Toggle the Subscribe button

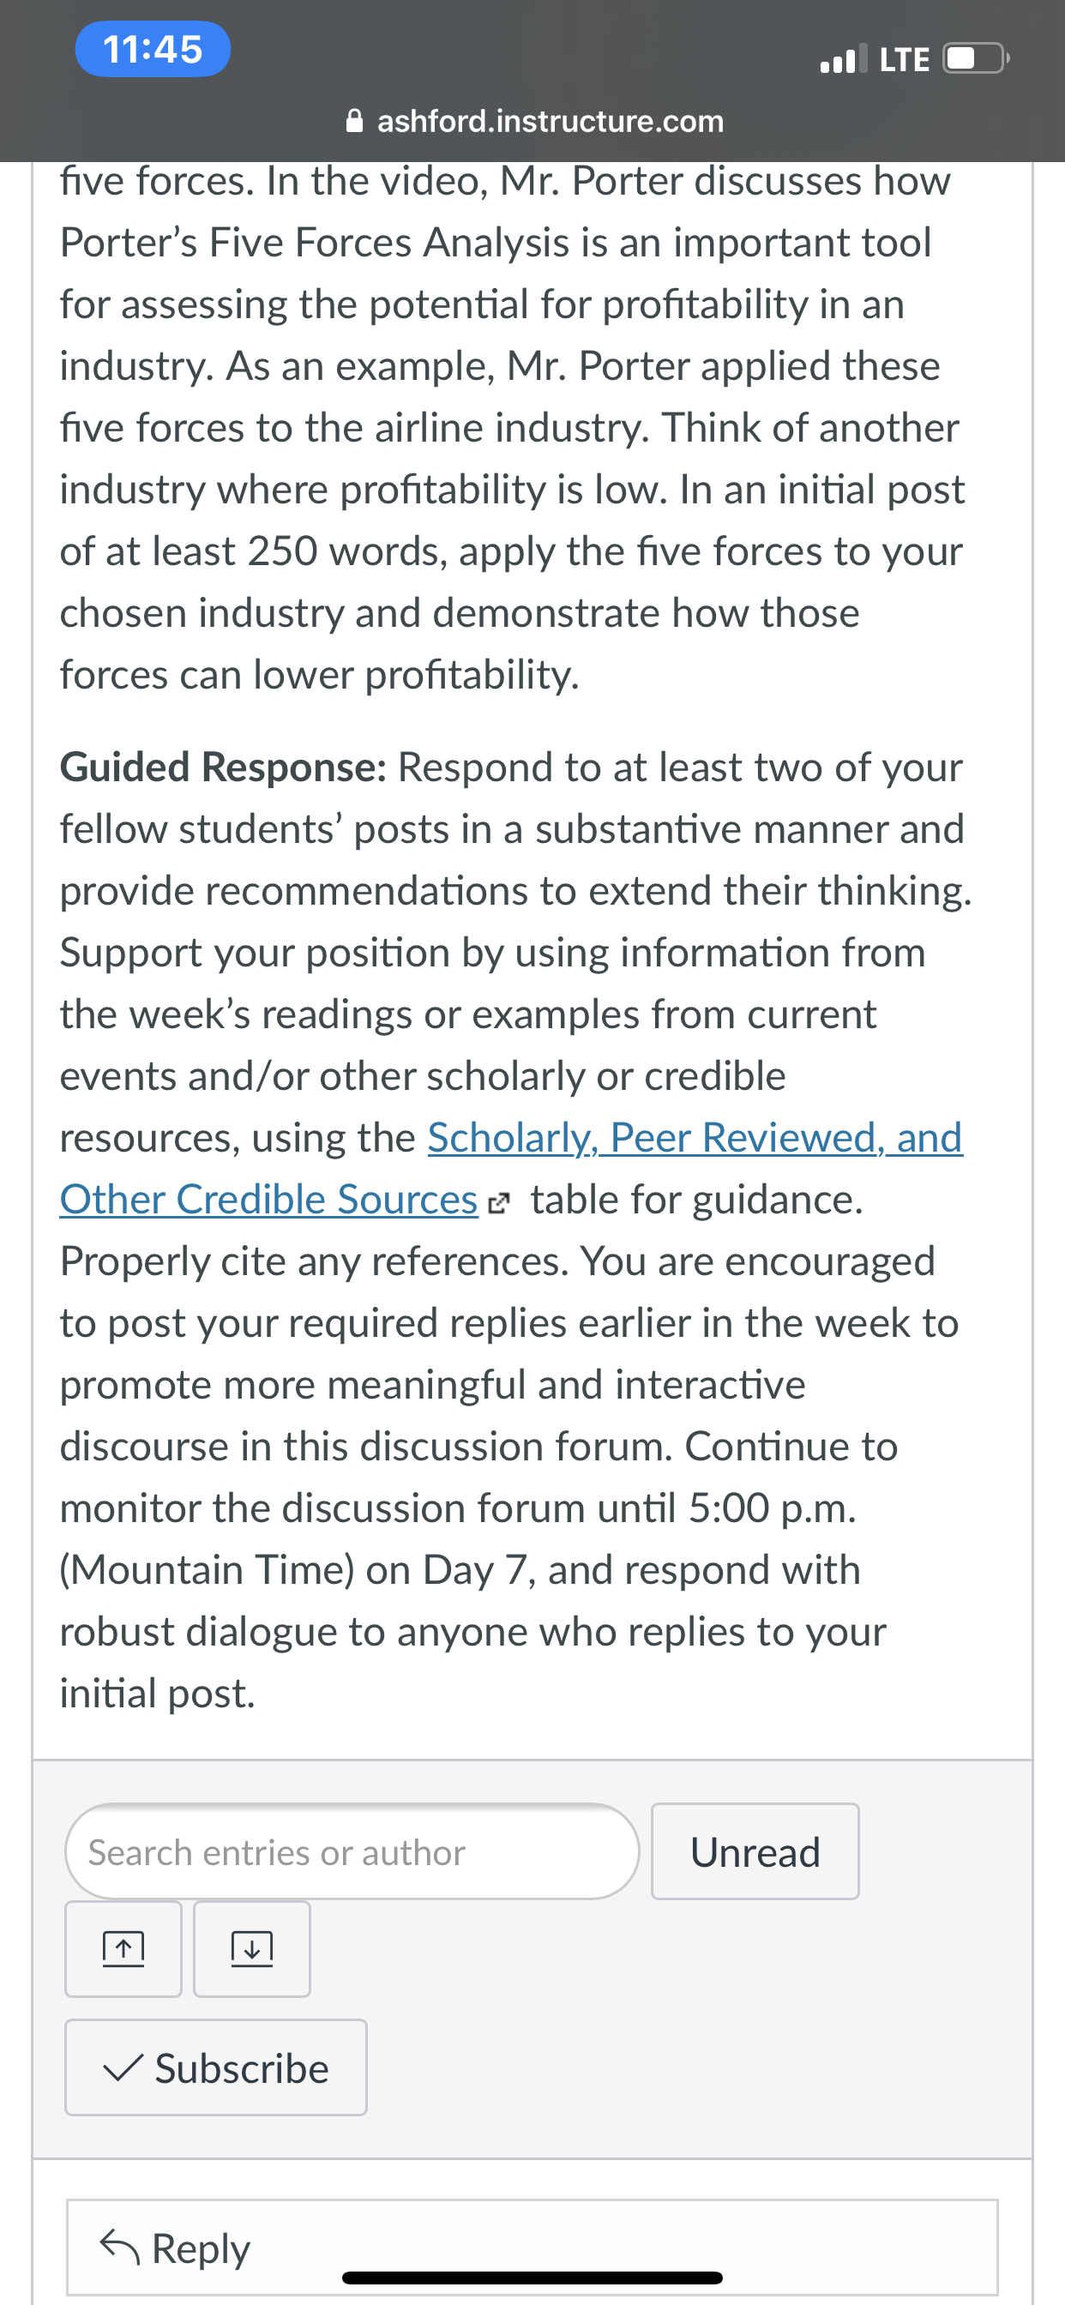coord(216,2067)
